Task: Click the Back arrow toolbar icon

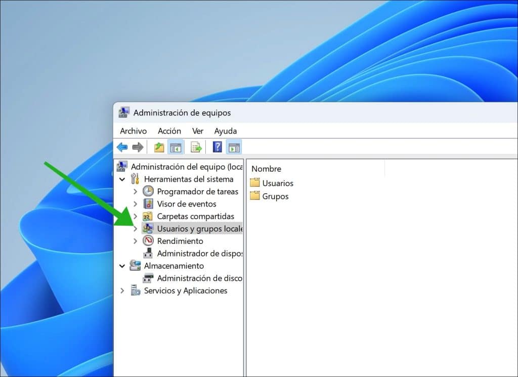Action: [x=122, y=147]
